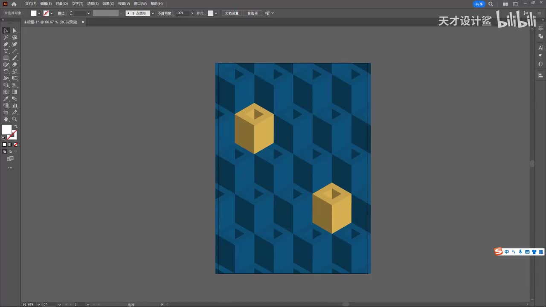Enable Draw Normal mode
Screen dimensions: 546x307
click(x=5, y=151)
